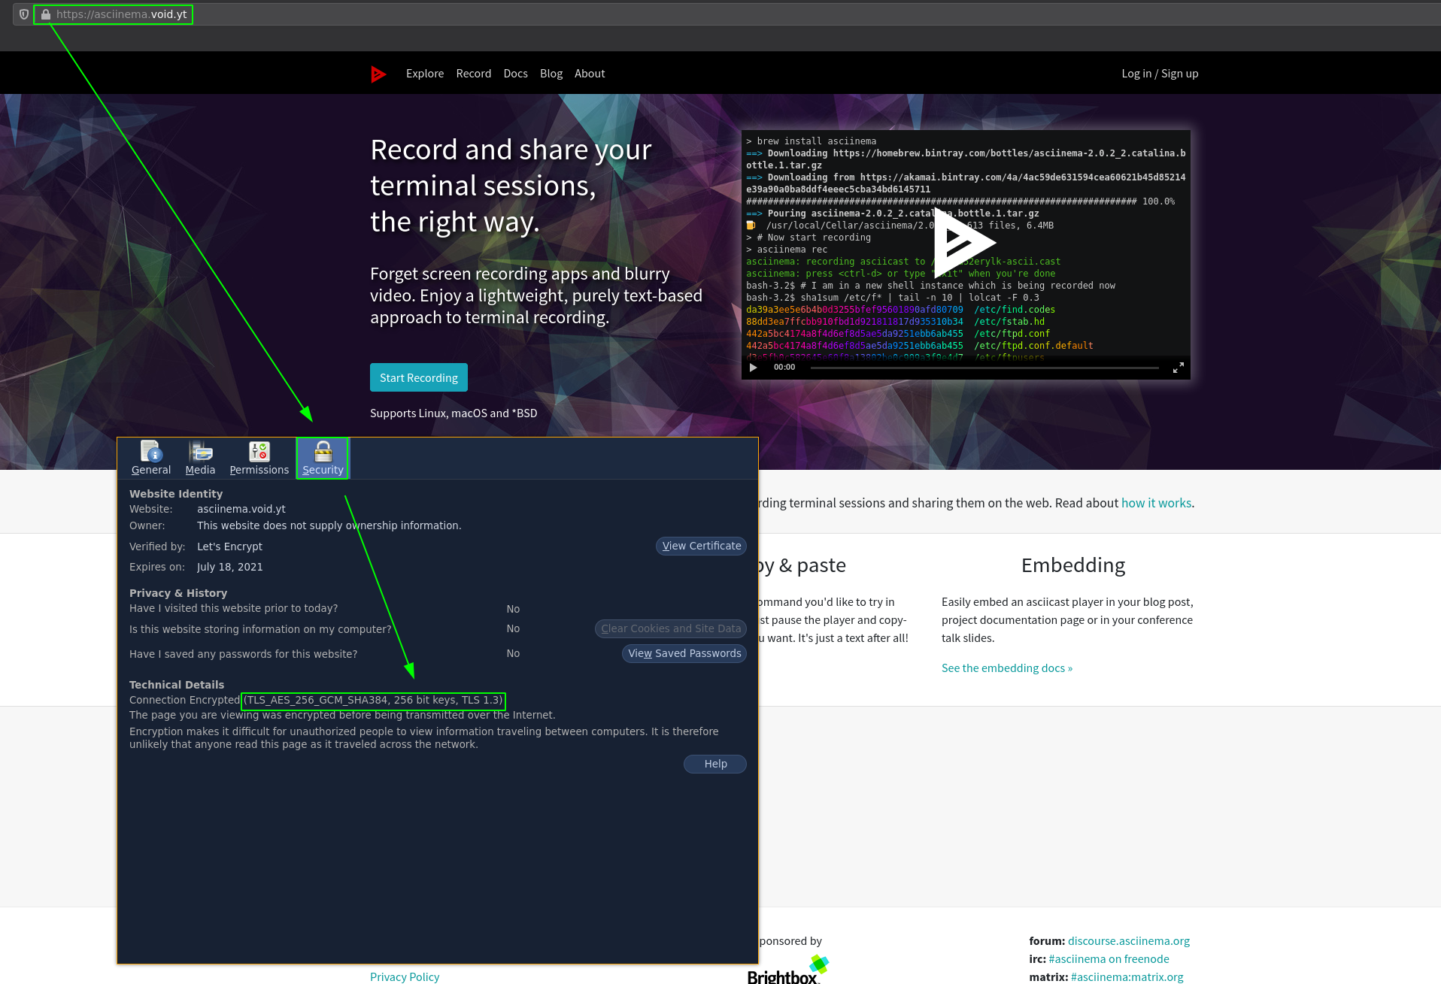Select the Security tab in Page Info
This screenshot has height=984, width=1441.
pos(323,458)
